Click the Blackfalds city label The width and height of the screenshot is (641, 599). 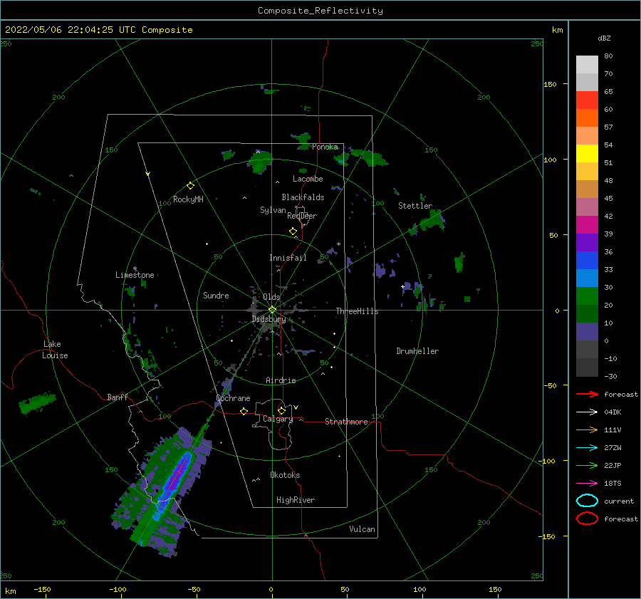point(303,197)
